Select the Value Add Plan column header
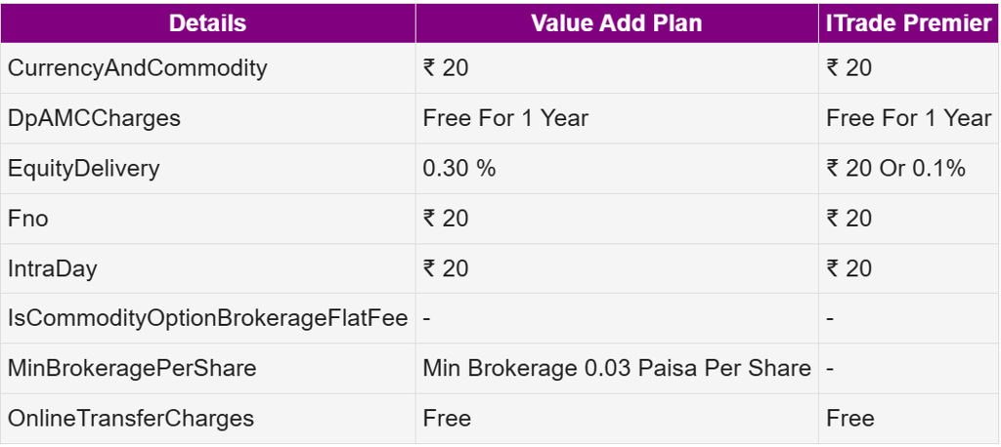Viewport: 1001px width, 447px height. [616, 23]
